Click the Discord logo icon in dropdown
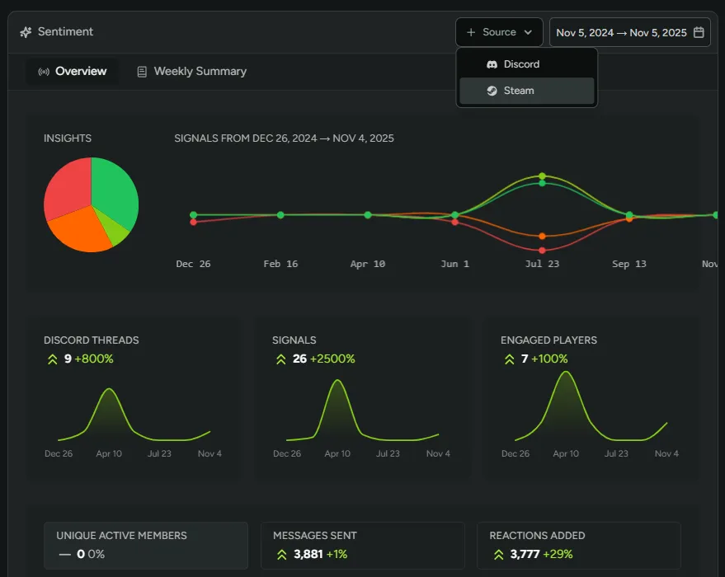Viewport: 725px width, 577px height. click(492, 64)
